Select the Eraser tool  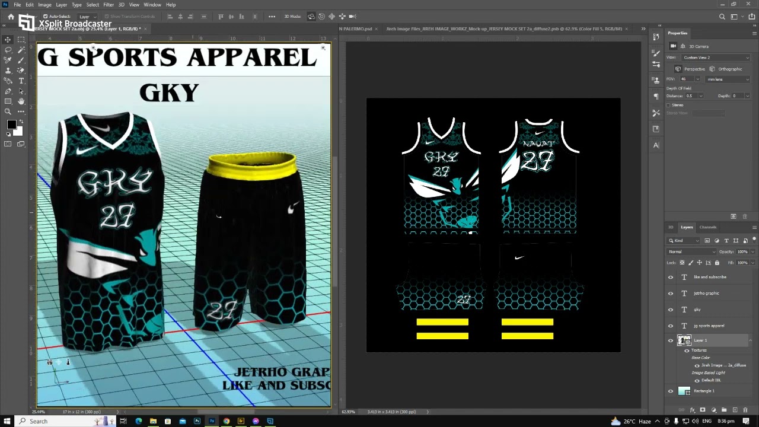click(x=21, y=71)
